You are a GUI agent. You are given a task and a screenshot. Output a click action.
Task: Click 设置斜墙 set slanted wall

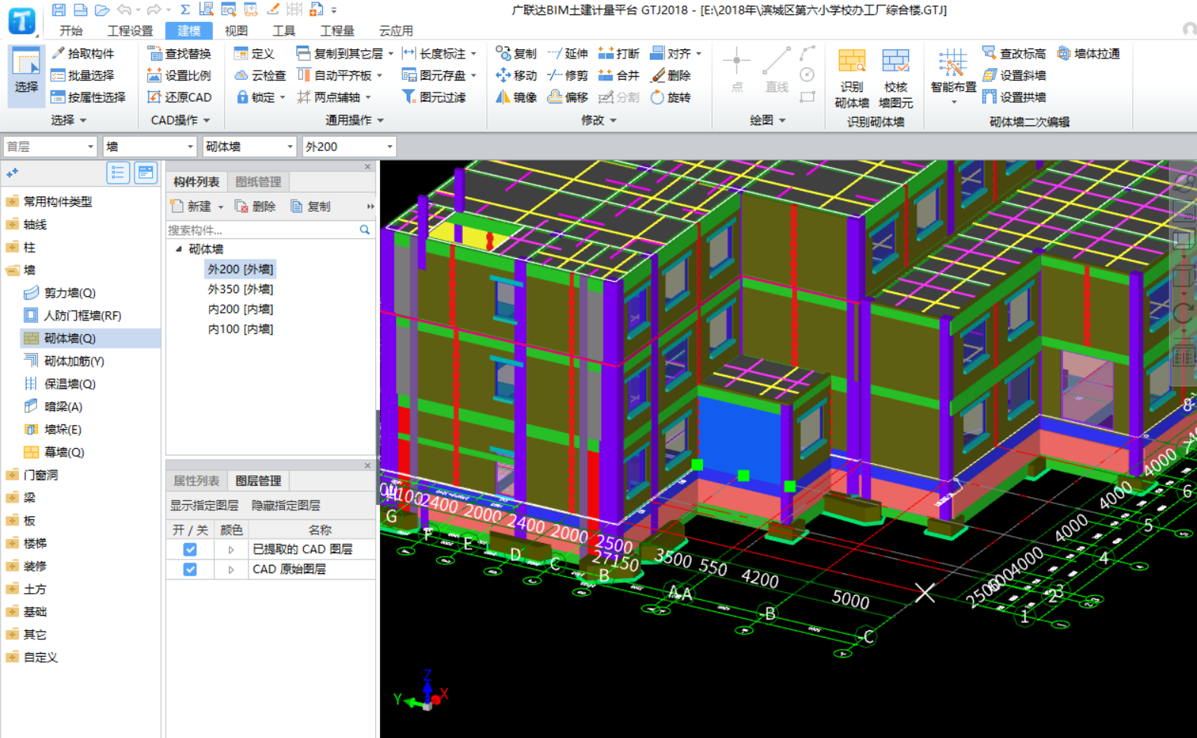click(1014, 75)
